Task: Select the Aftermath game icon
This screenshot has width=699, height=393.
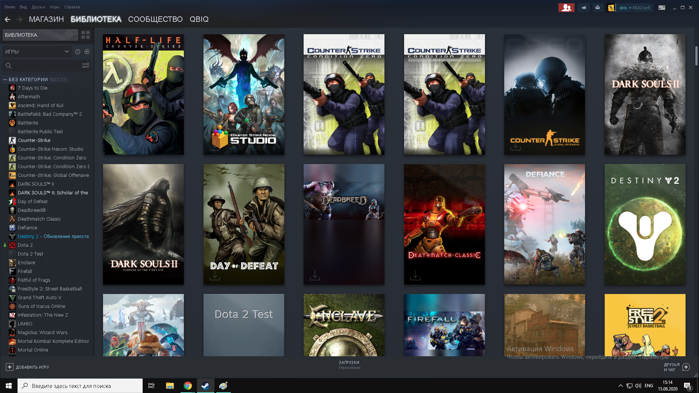Action: tap(12, 97)
